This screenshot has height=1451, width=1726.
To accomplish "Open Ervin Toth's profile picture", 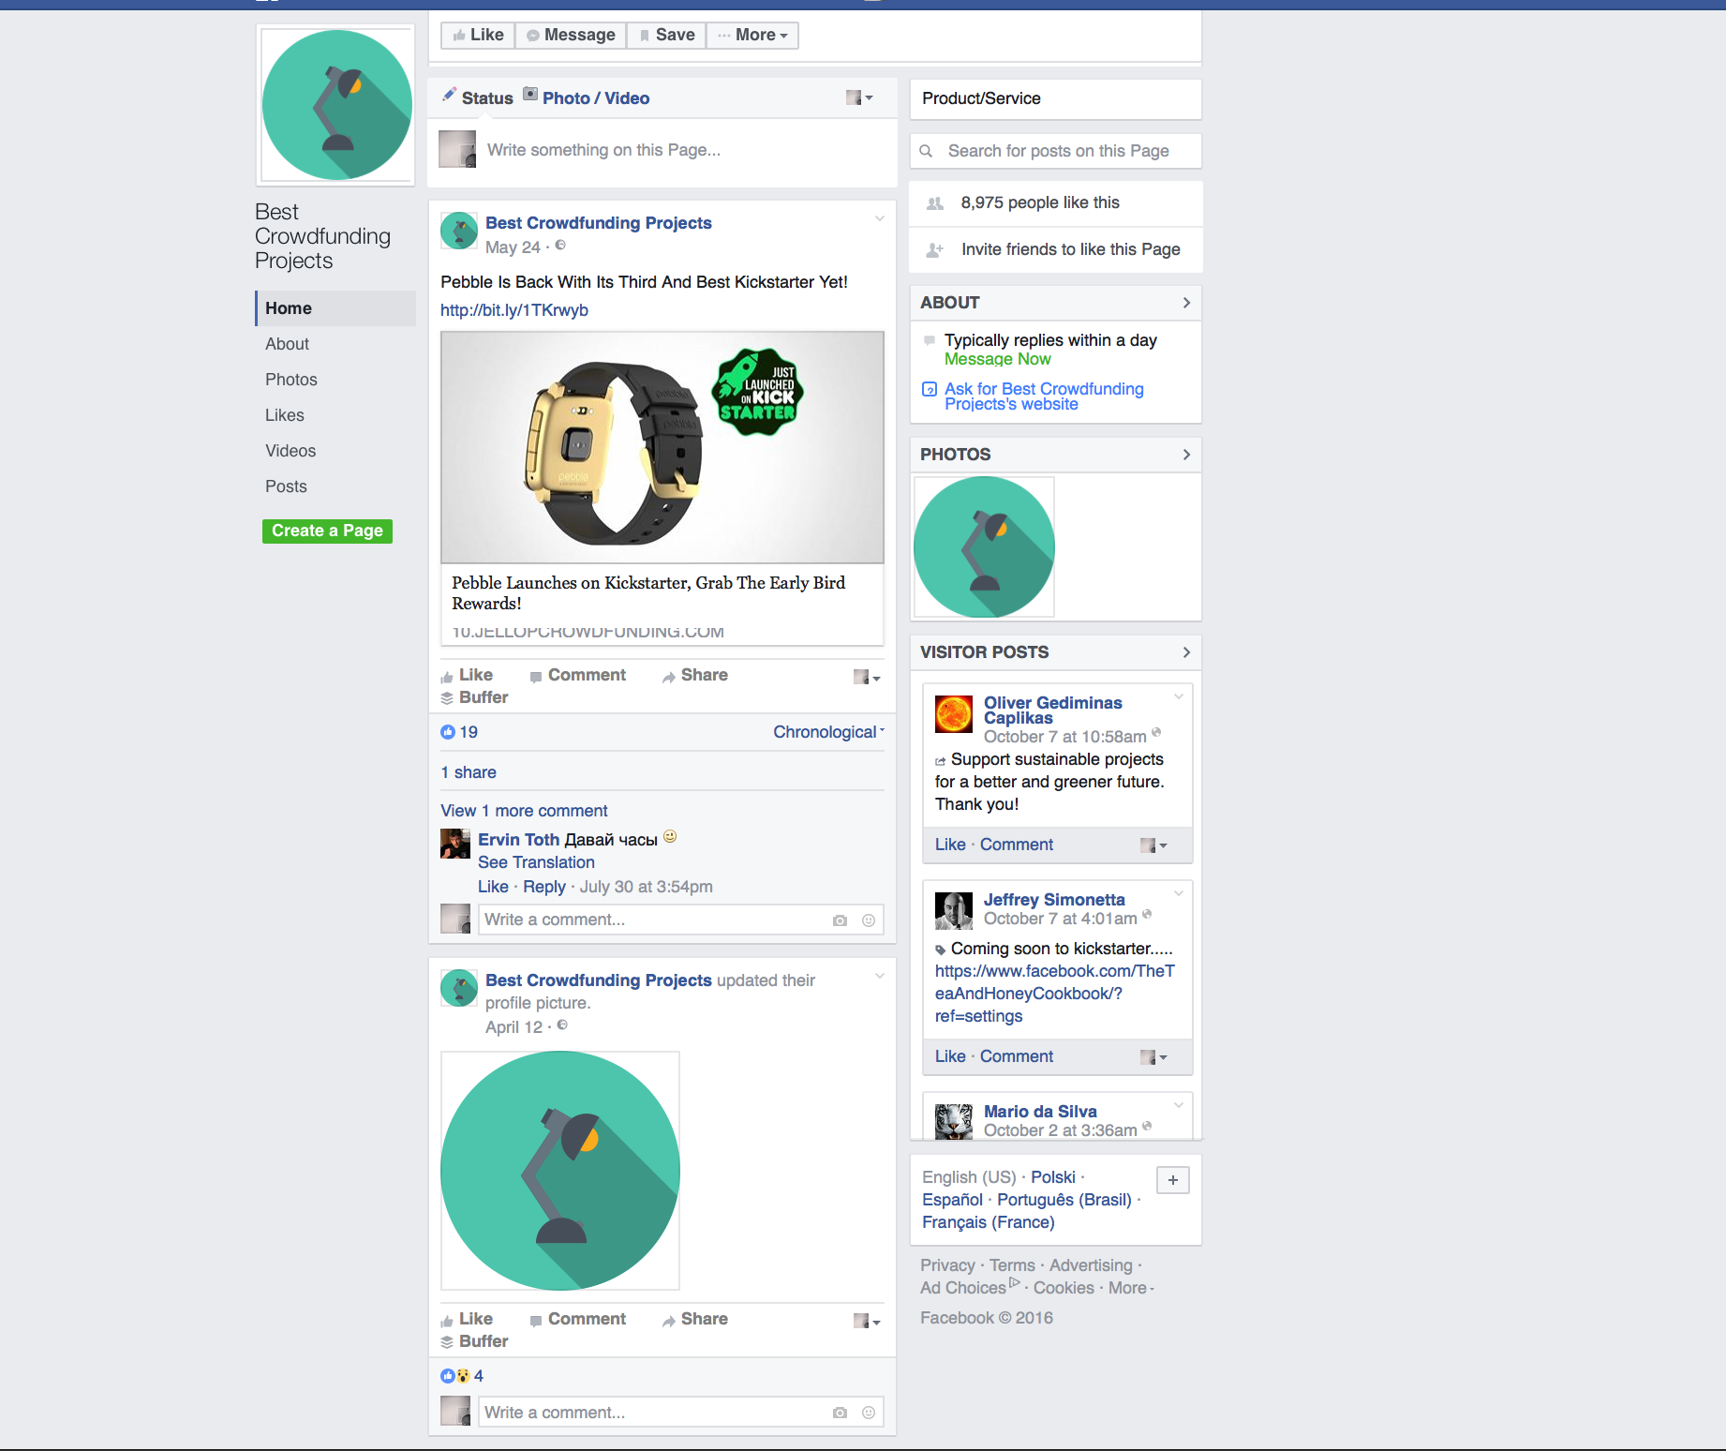I will click(455, 844).
